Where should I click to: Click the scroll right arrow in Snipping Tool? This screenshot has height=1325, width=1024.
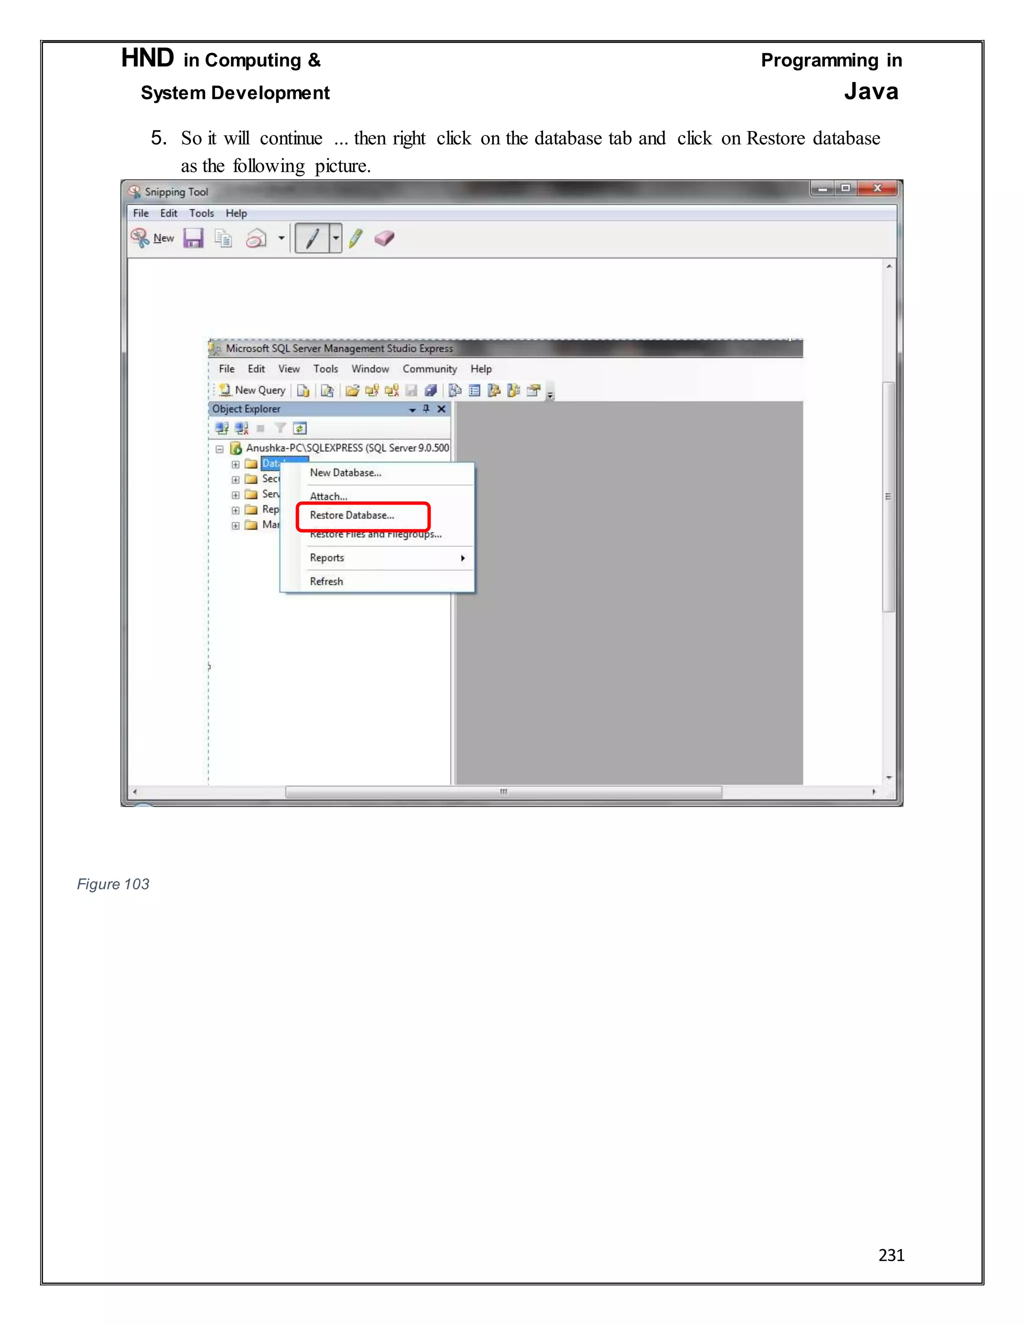(x=873, y=791)
